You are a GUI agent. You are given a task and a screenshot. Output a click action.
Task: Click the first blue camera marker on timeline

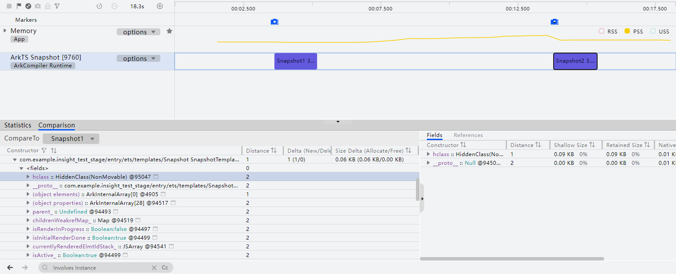coord(274,22)
